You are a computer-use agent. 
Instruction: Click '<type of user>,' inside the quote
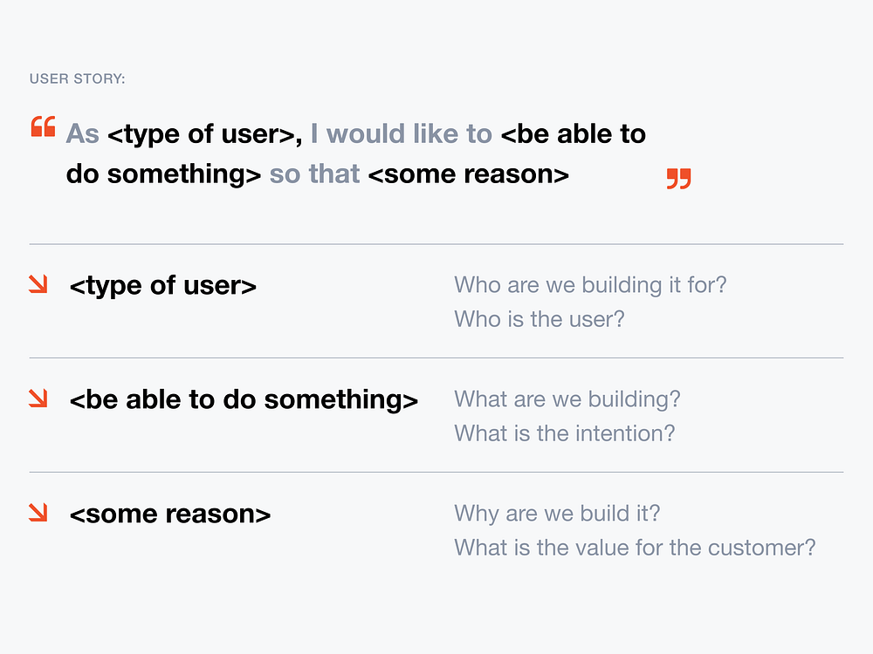[205, 134]
